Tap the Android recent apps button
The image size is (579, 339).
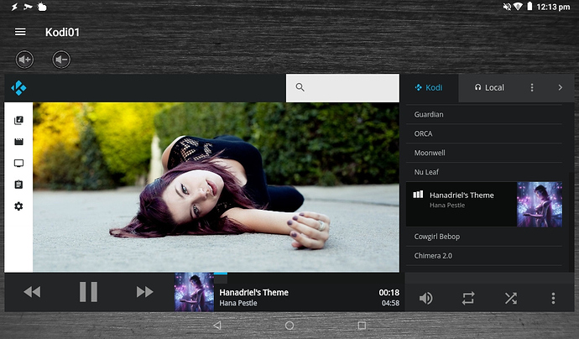click(362, 326)
